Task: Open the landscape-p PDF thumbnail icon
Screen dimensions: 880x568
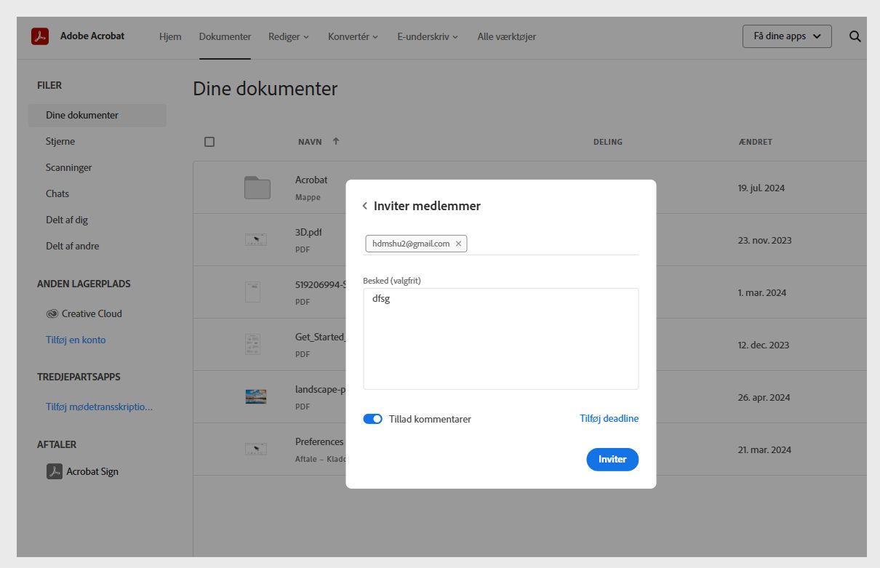Action: tap(255, 396)
